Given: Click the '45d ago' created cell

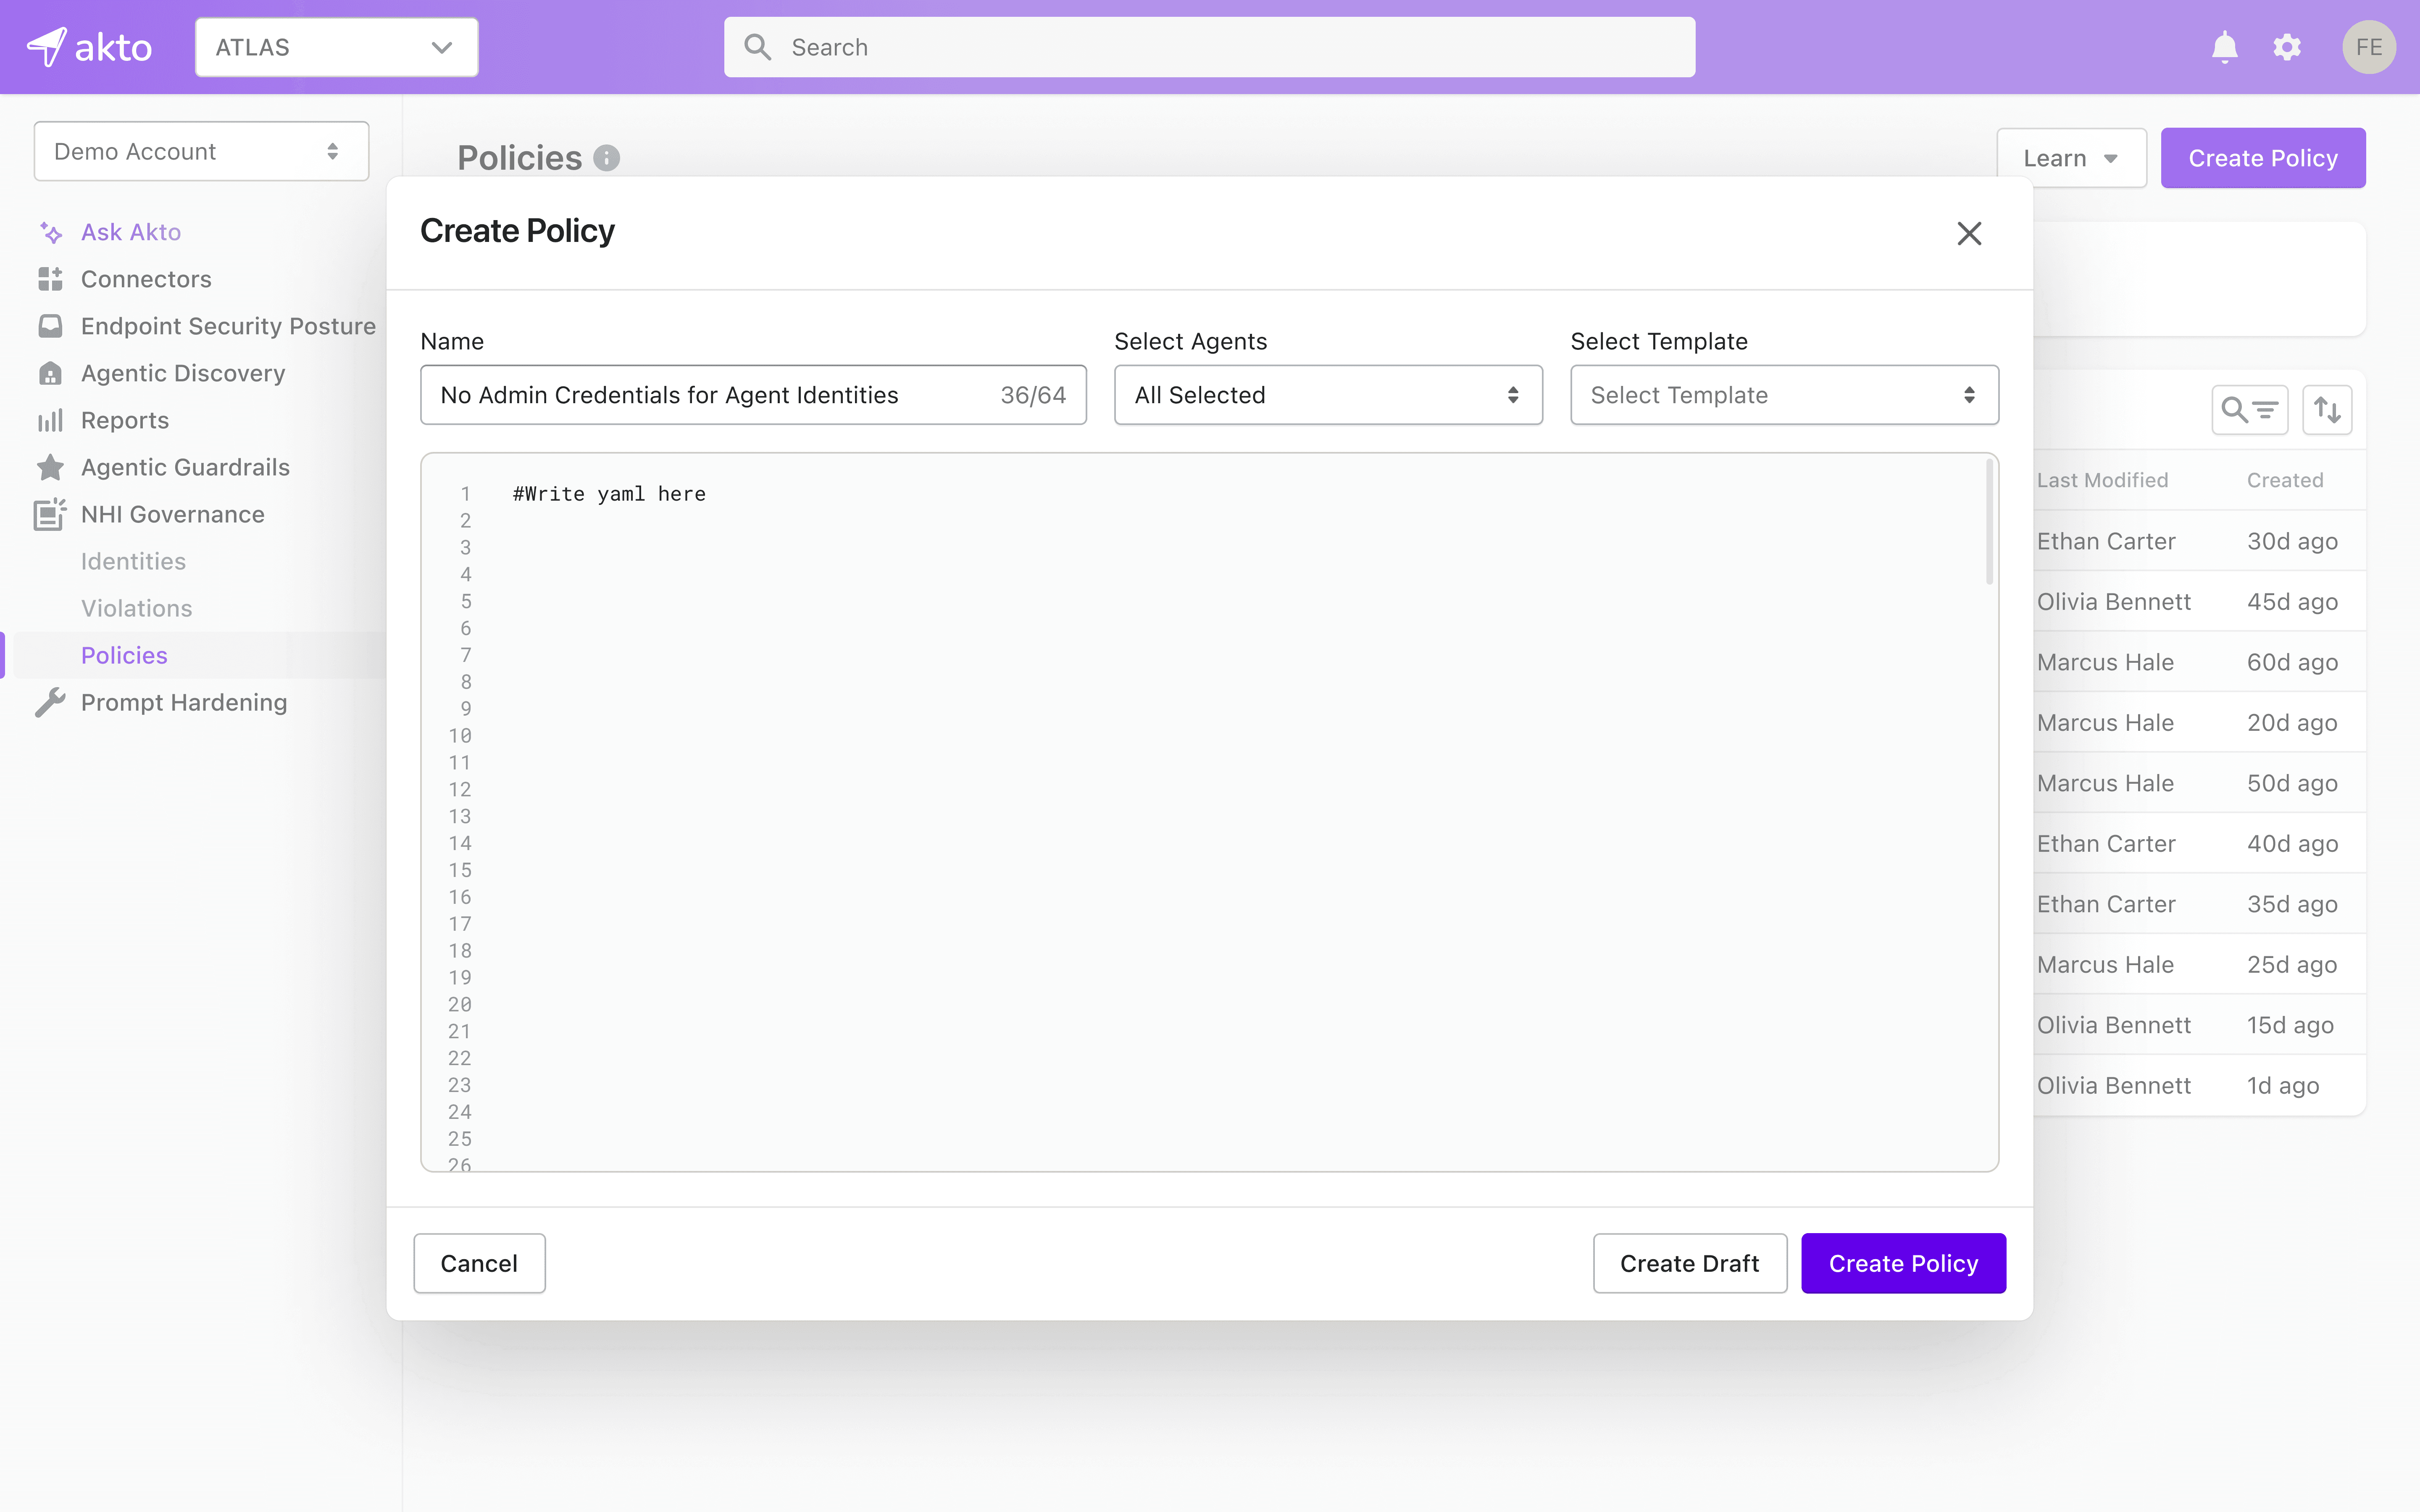Looking at the screenshot, I should click(x=2292, y=602).
